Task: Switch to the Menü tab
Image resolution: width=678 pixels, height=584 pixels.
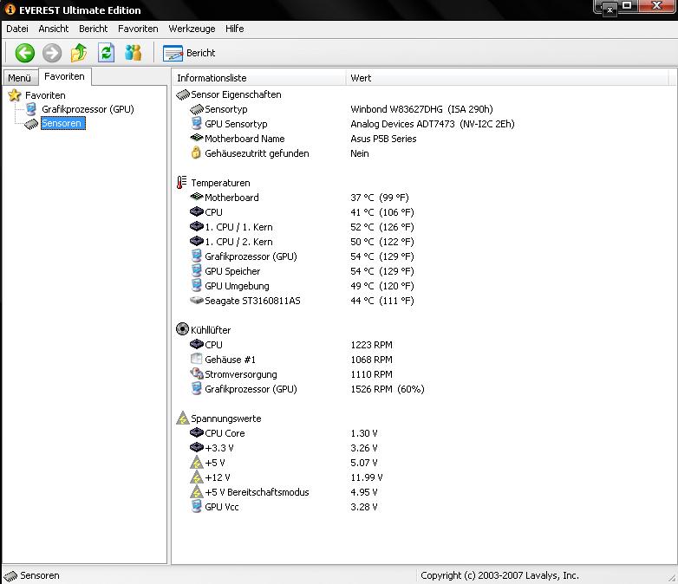Action: pos(19,78)
